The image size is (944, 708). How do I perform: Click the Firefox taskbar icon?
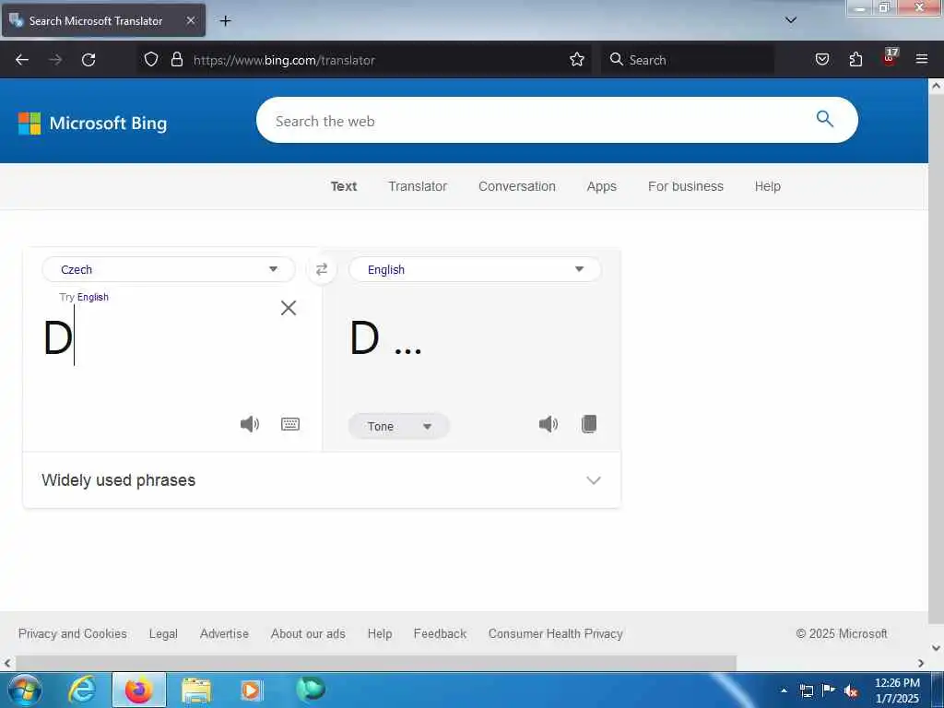click(139, 690)
